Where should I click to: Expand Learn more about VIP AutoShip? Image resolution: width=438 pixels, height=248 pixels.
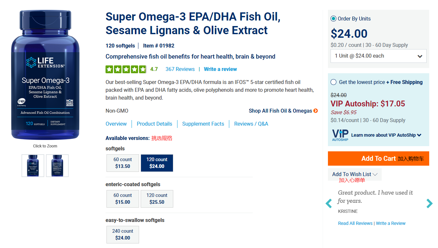386,135
